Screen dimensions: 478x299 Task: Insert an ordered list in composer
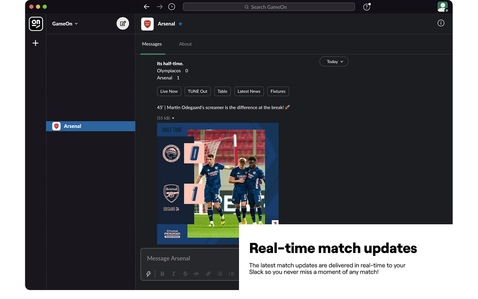pos(220,274)
